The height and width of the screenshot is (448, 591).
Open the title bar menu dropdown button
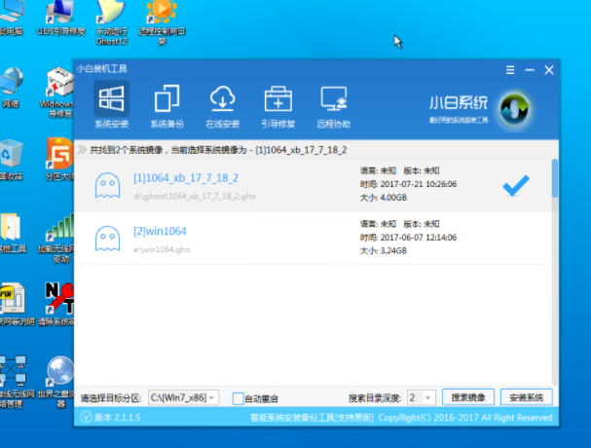click(x=509, y=69)
